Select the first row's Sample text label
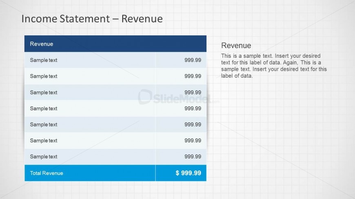The width and height of the screenshot is (355, 199). tap(44, 60)
